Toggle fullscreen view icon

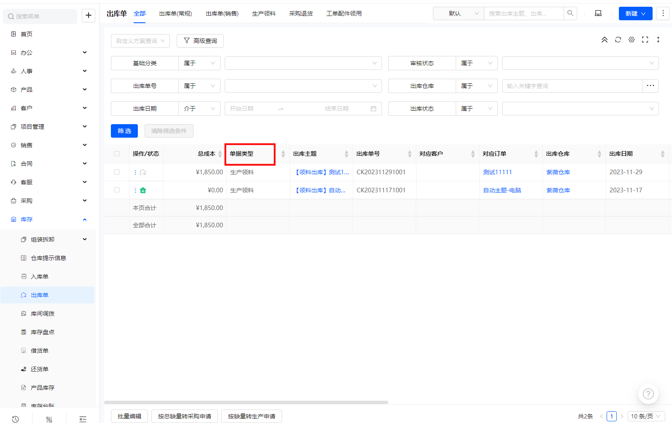[645, 40]
